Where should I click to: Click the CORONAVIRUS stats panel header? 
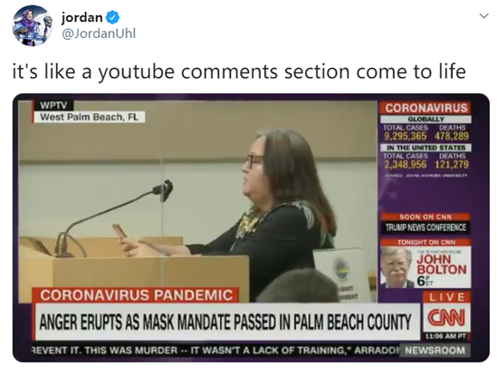coord(426,108)
